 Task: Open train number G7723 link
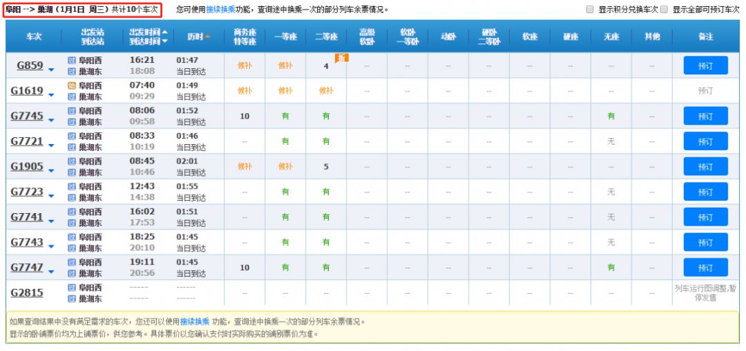[27, 192]
